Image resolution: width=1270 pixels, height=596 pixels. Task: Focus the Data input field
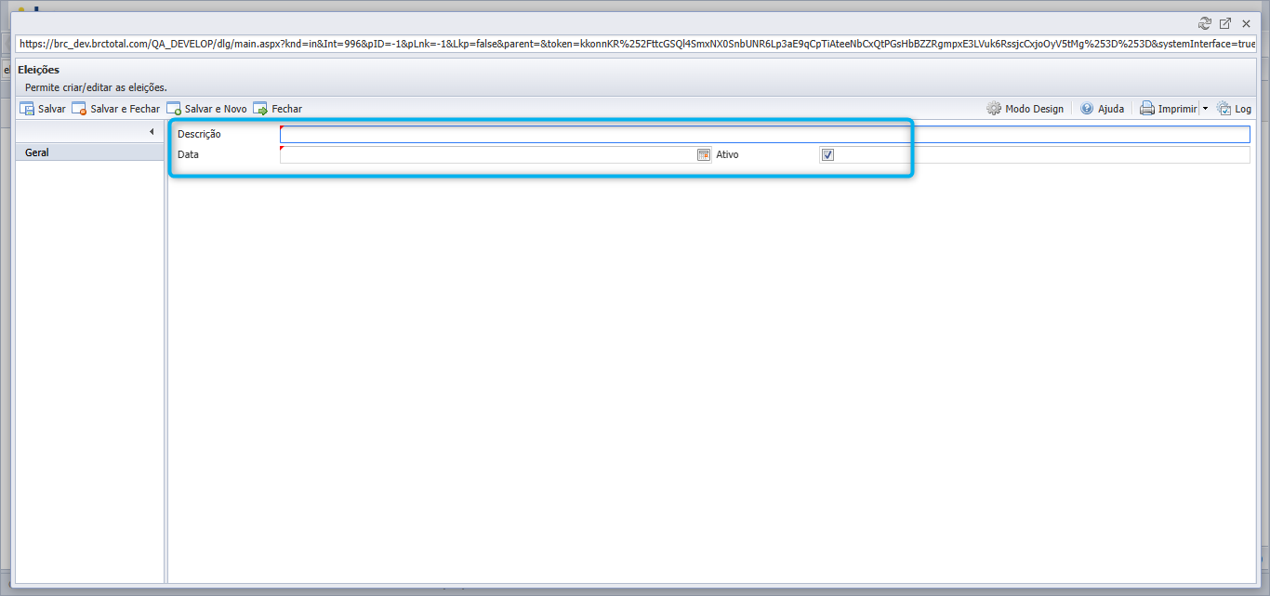point(488,154)
